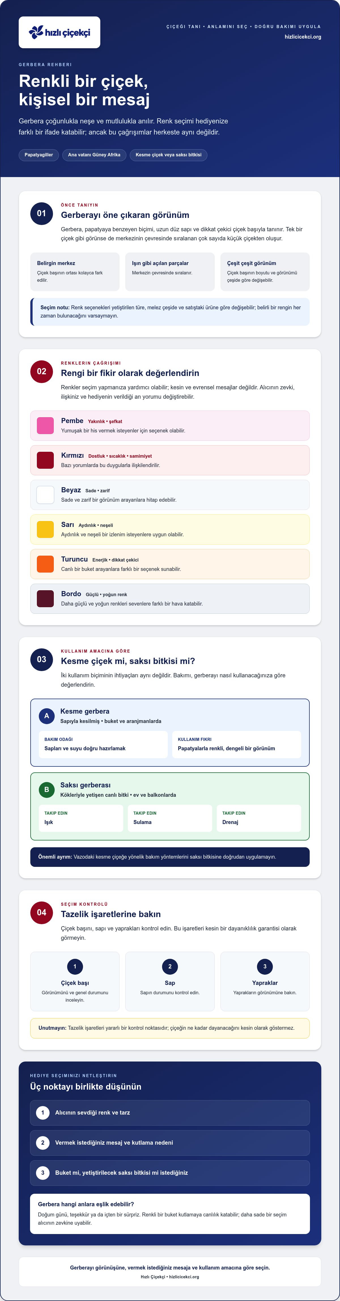
Task: Click the A icon for Kesme gerbera
Action: 46,716
